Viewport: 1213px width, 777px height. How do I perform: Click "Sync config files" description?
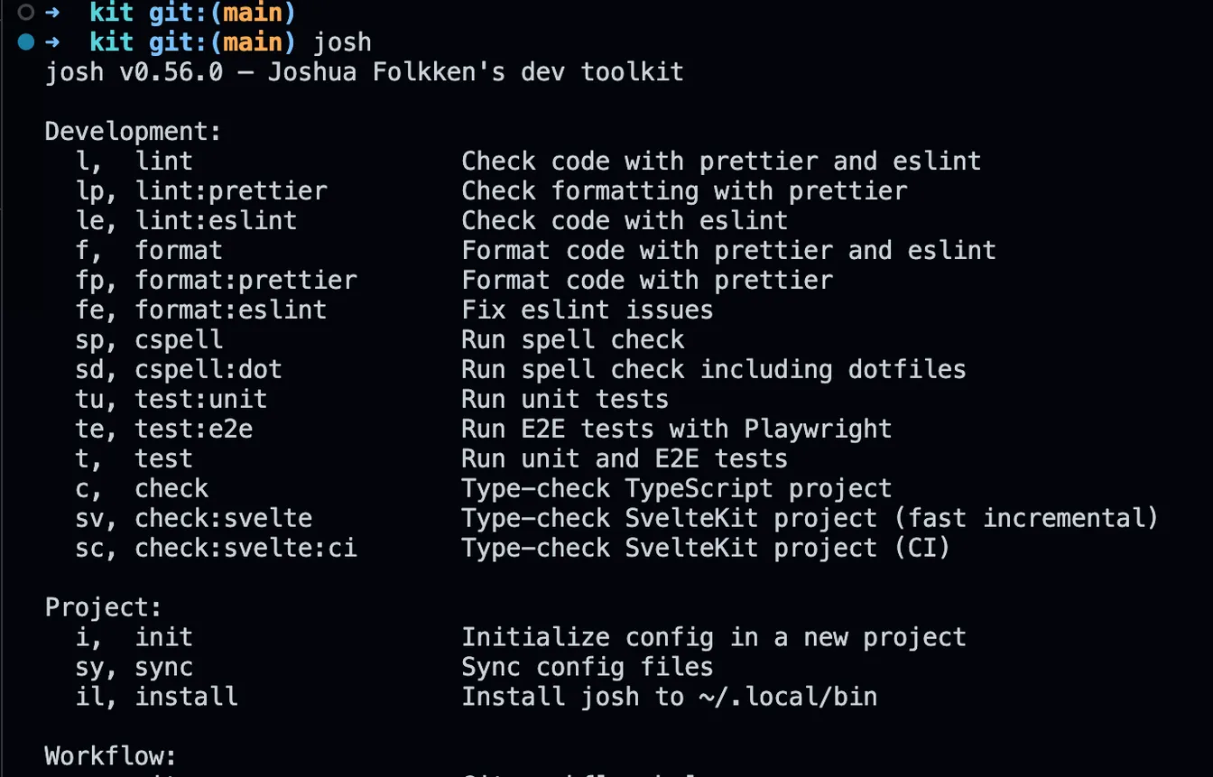pos(588,668)
